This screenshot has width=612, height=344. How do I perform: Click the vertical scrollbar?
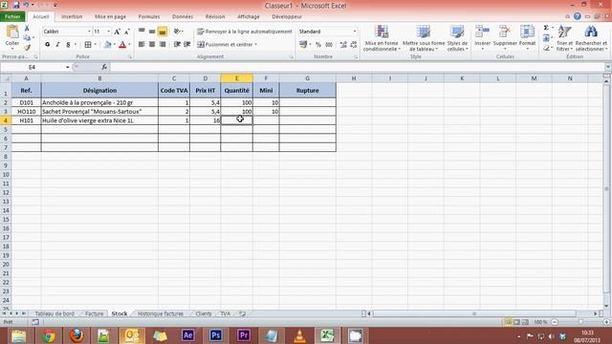tap(606, 188)
